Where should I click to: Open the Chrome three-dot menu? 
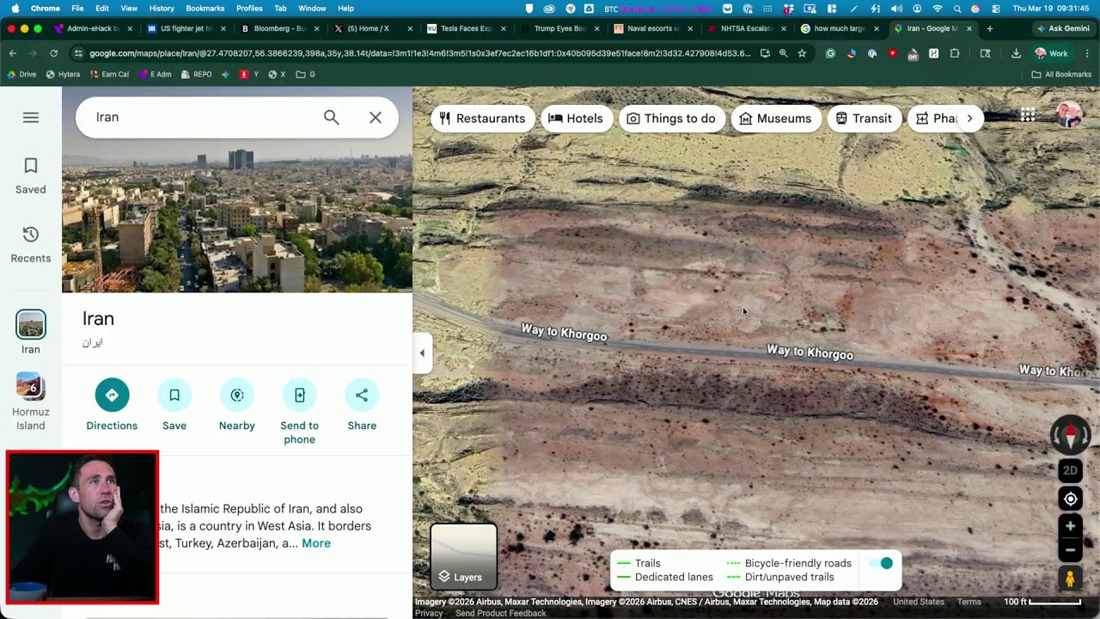pos(1087,53)
